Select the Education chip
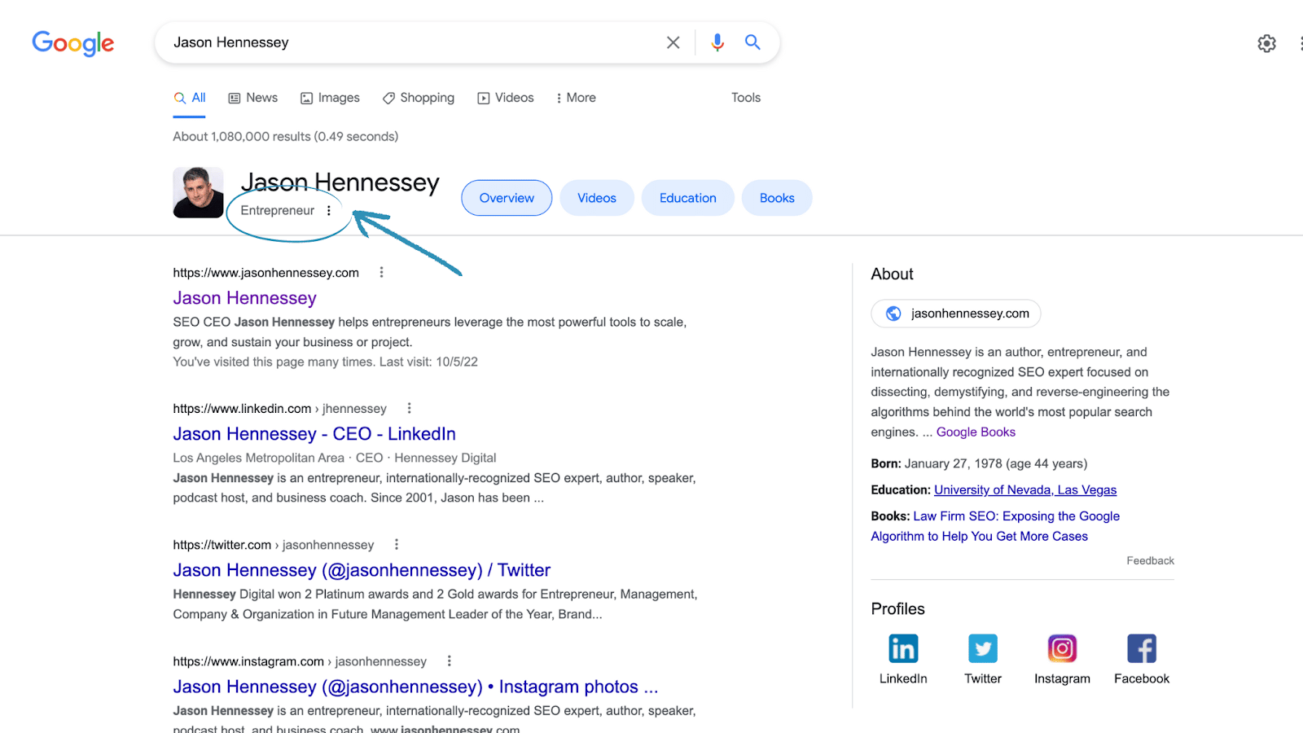The width and height of the screenshot is (1303, 733). (687, 198)
